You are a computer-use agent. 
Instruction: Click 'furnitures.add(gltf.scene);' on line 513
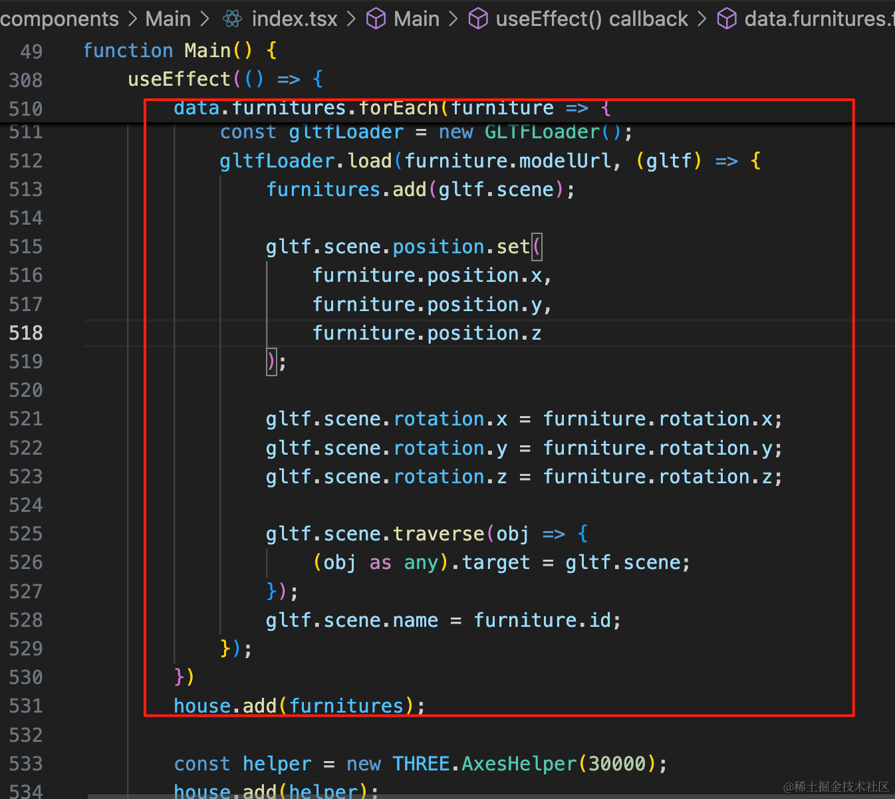tap(420, 189)
